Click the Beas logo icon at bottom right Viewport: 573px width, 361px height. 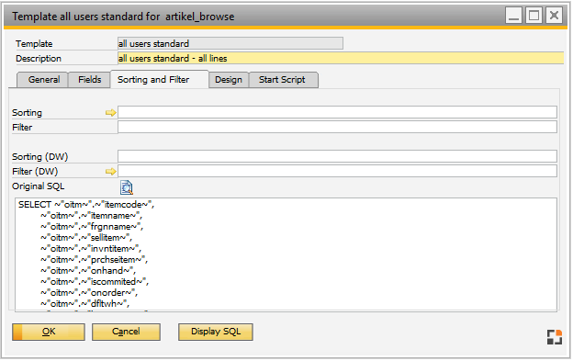(554, 337)
